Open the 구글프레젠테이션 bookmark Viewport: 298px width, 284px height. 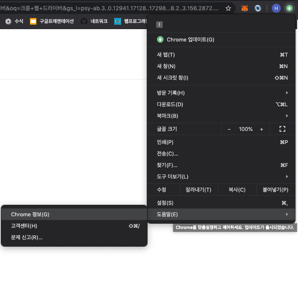[x=52, y=21]
